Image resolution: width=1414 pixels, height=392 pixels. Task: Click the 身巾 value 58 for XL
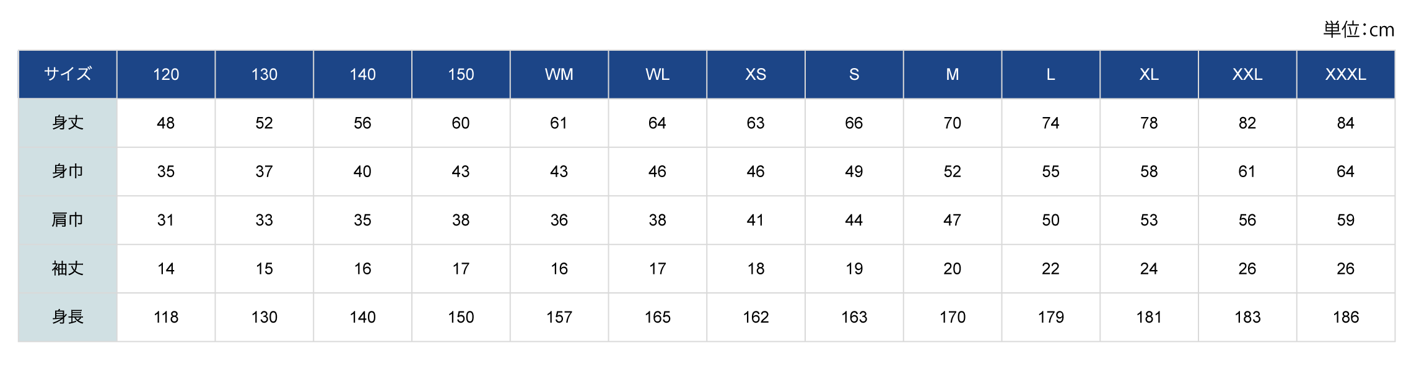[1149, 172]
